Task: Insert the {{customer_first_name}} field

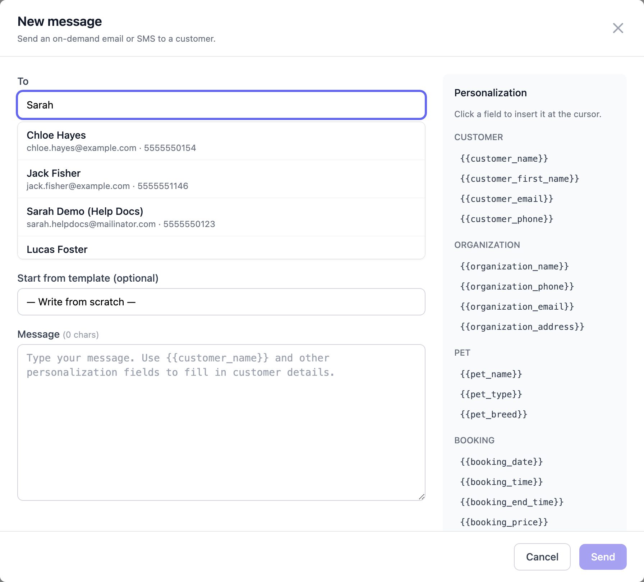Action: coord(520,179)
